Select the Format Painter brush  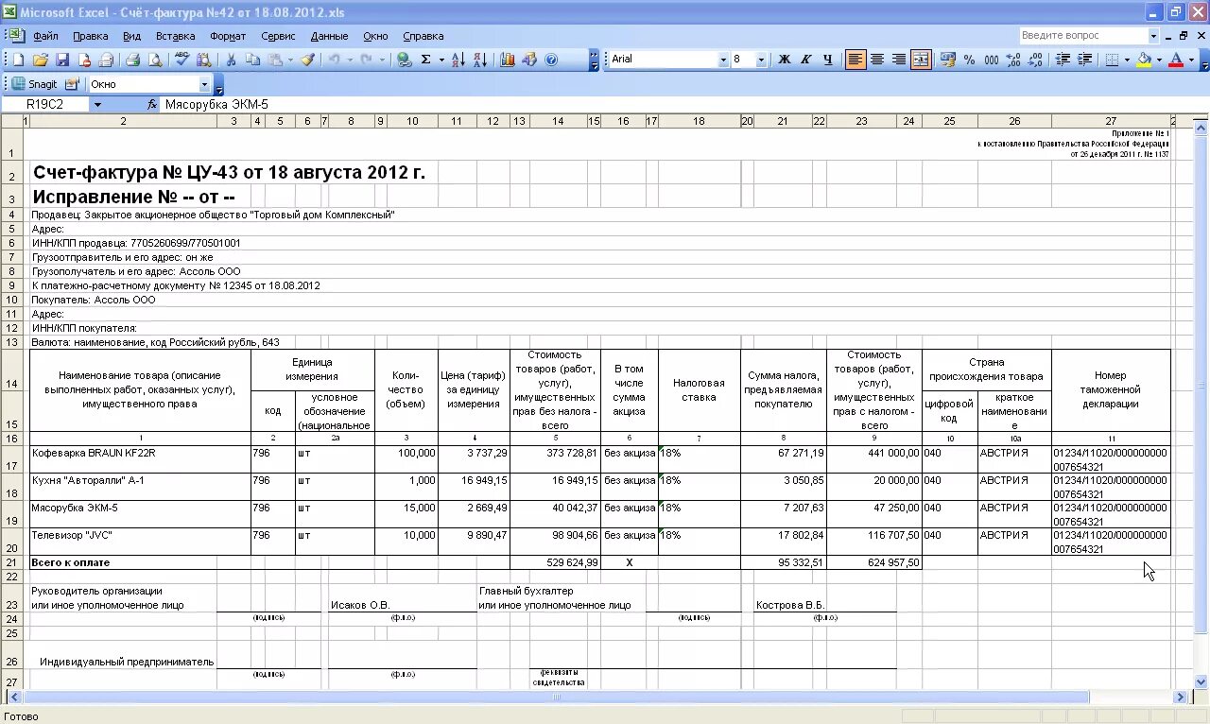click(307, 60)
